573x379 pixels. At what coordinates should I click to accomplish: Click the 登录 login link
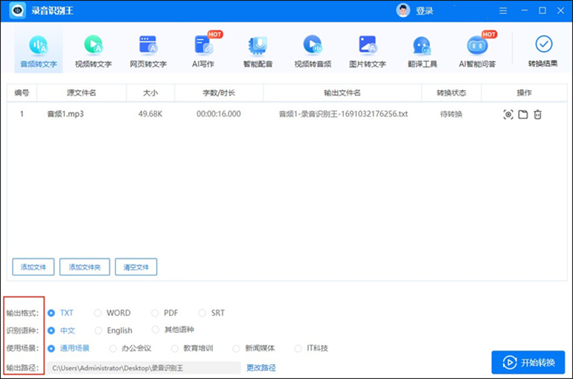[x=424, y=11]
